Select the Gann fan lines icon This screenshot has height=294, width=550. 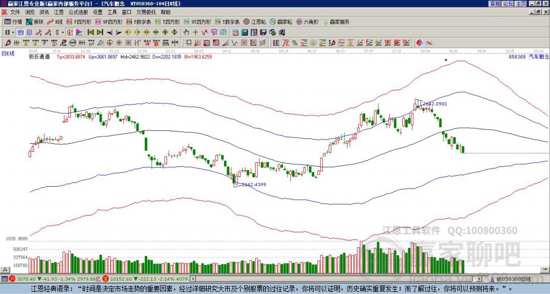[x=198, y=43]
